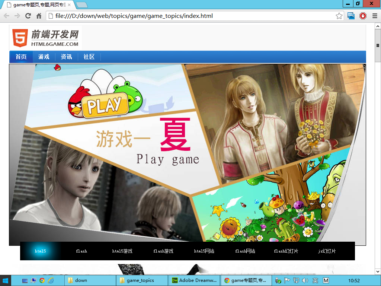Select the flash游戏 category tab
381x286 pixels.
tap(163, 251)
